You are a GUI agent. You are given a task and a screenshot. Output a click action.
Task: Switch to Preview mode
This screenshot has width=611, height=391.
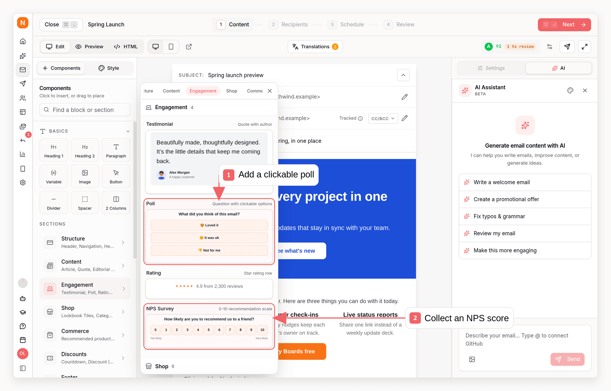[89, 47]
